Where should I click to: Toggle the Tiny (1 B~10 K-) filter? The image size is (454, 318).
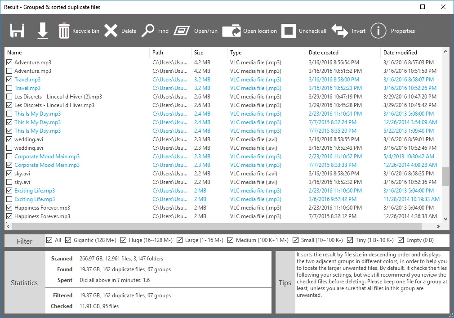pyautogui.click(x=350, y=240)
